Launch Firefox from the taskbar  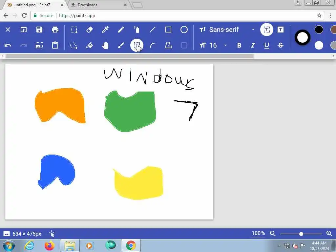[x=50, y=245]
